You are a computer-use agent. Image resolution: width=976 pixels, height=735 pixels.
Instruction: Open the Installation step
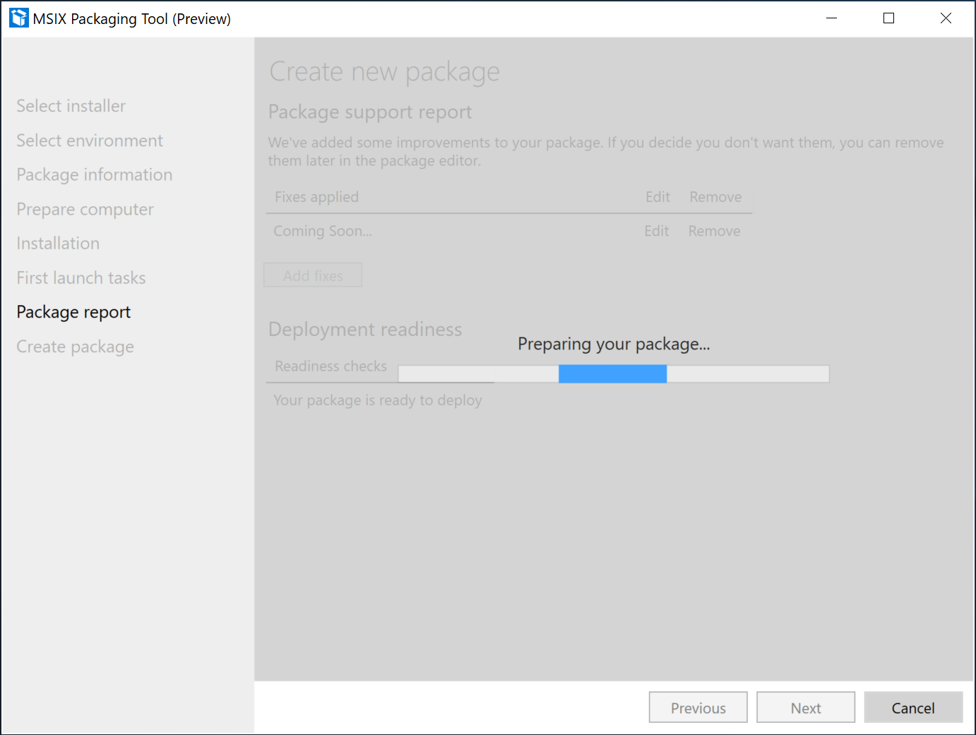[x=58, y=243]
